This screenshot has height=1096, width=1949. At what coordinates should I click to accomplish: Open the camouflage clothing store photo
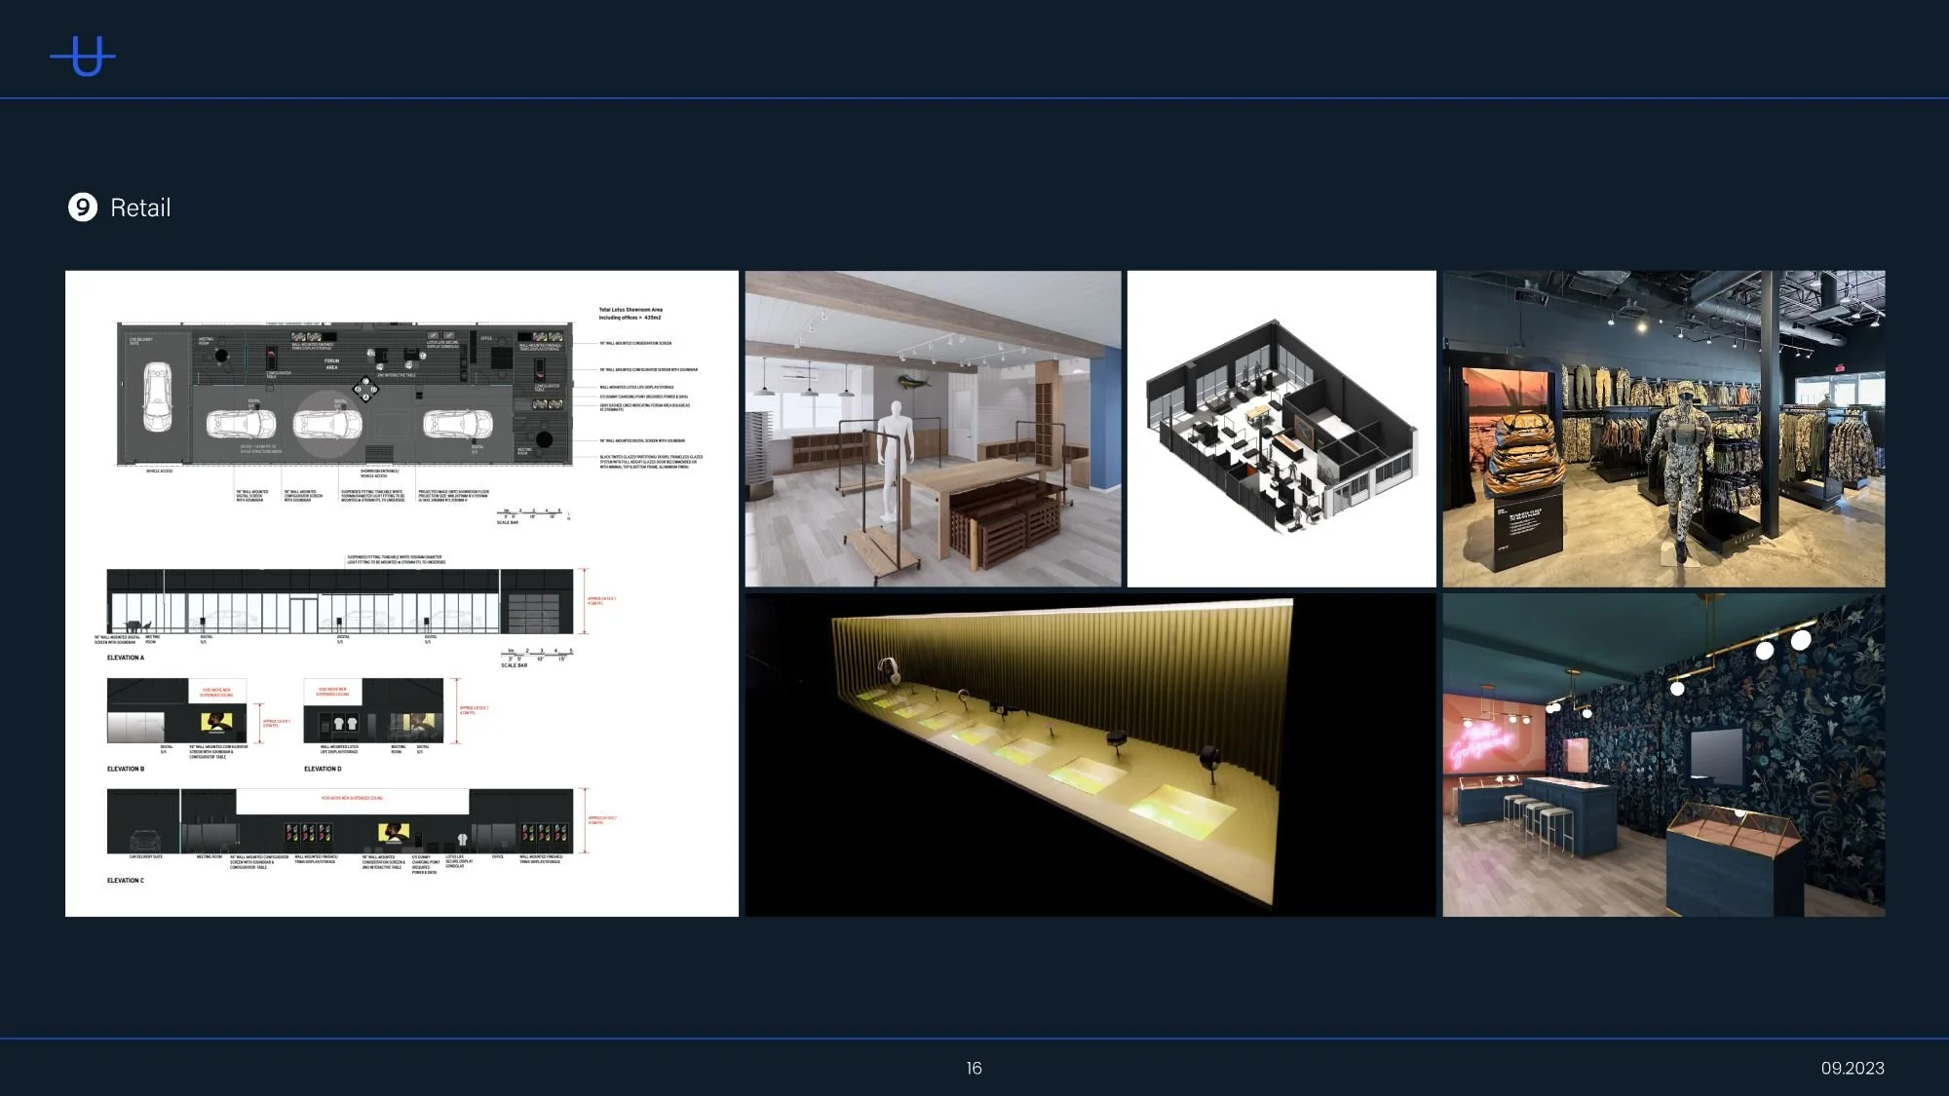coord(1663,429)
